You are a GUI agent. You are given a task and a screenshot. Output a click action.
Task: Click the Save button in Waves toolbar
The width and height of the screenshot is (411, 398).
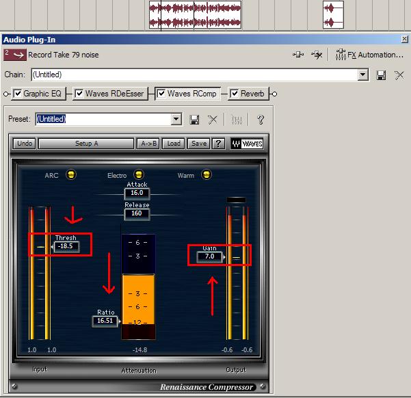(199, 144)
